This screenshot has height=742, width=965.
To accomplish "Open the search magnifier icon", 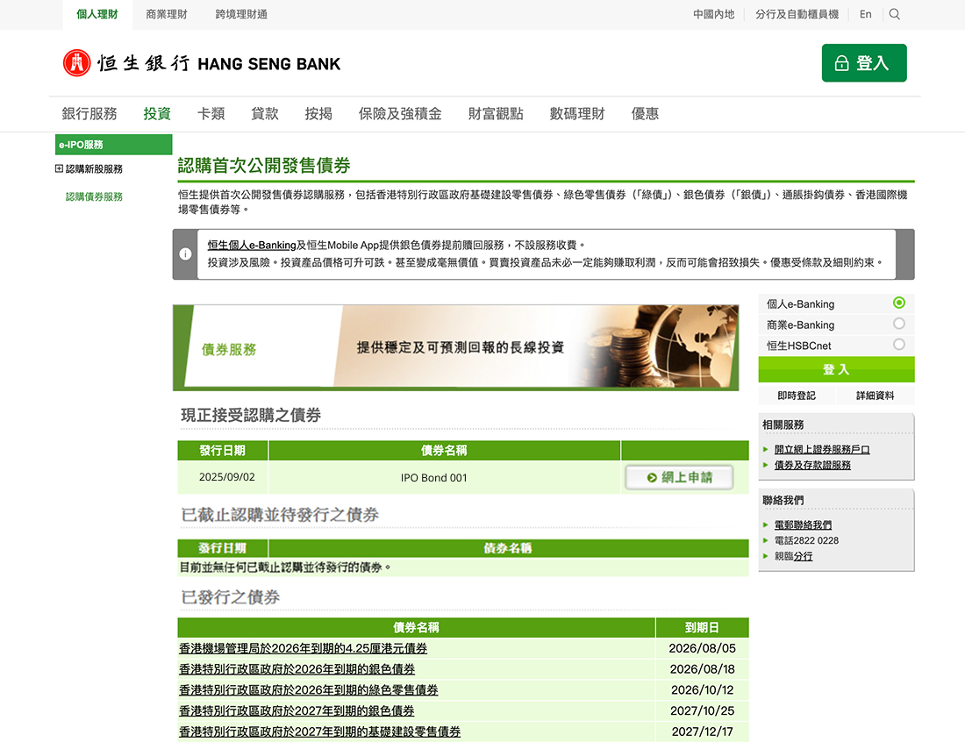I will pyautogui.click(x=895, y=14).
